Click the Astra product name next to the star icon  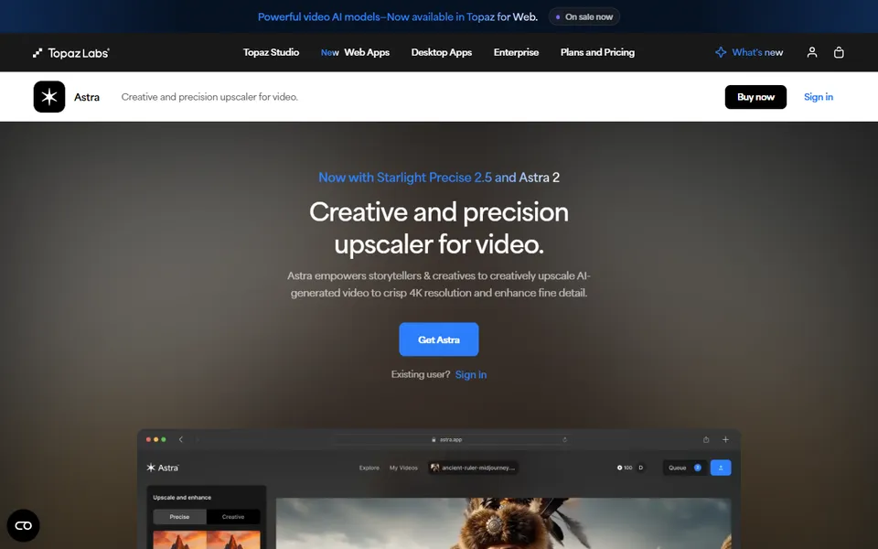pos(87,97)
